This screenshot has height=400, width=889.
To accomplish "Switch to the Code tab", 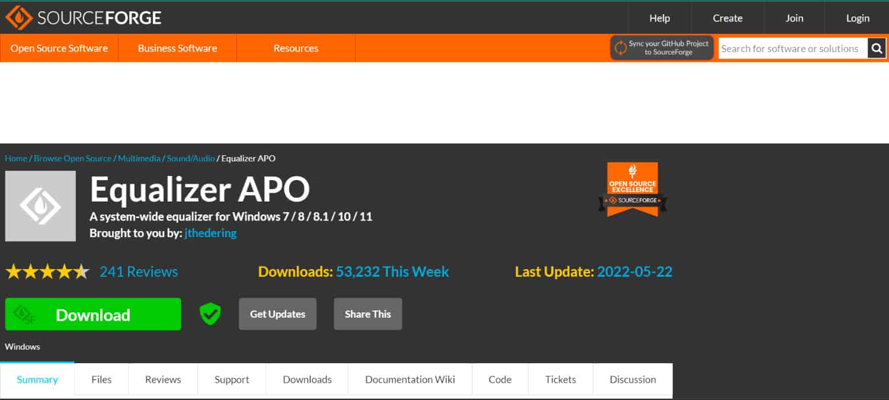I will point(500,379).
